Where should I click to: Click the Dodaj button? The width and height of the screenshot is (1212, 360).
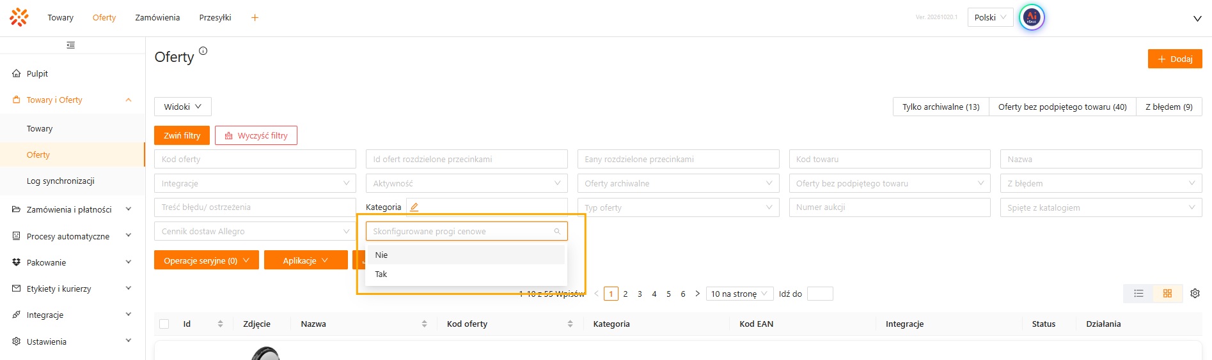click(1175, 59)
